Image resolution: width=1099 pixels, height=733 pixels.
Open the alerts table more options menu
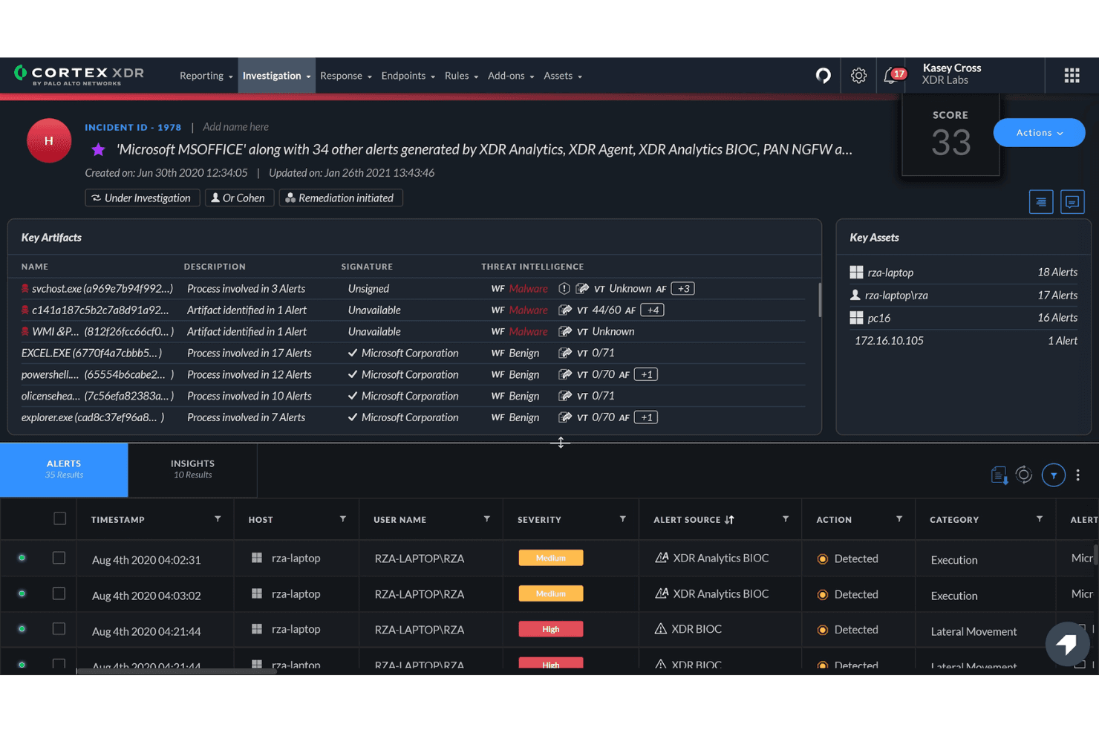(x=1078, y=475)
